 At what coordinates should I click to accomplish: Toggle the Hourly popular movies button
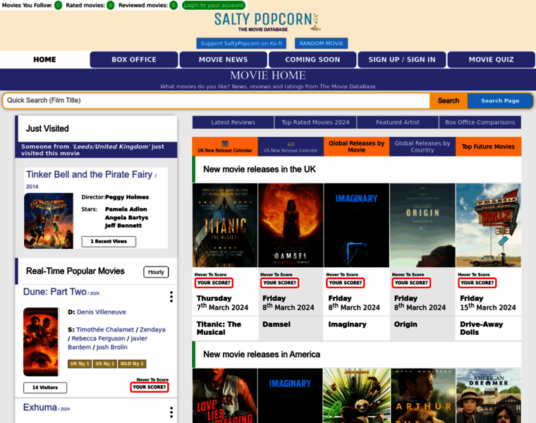pyautogui.click(x=157, y=272)
